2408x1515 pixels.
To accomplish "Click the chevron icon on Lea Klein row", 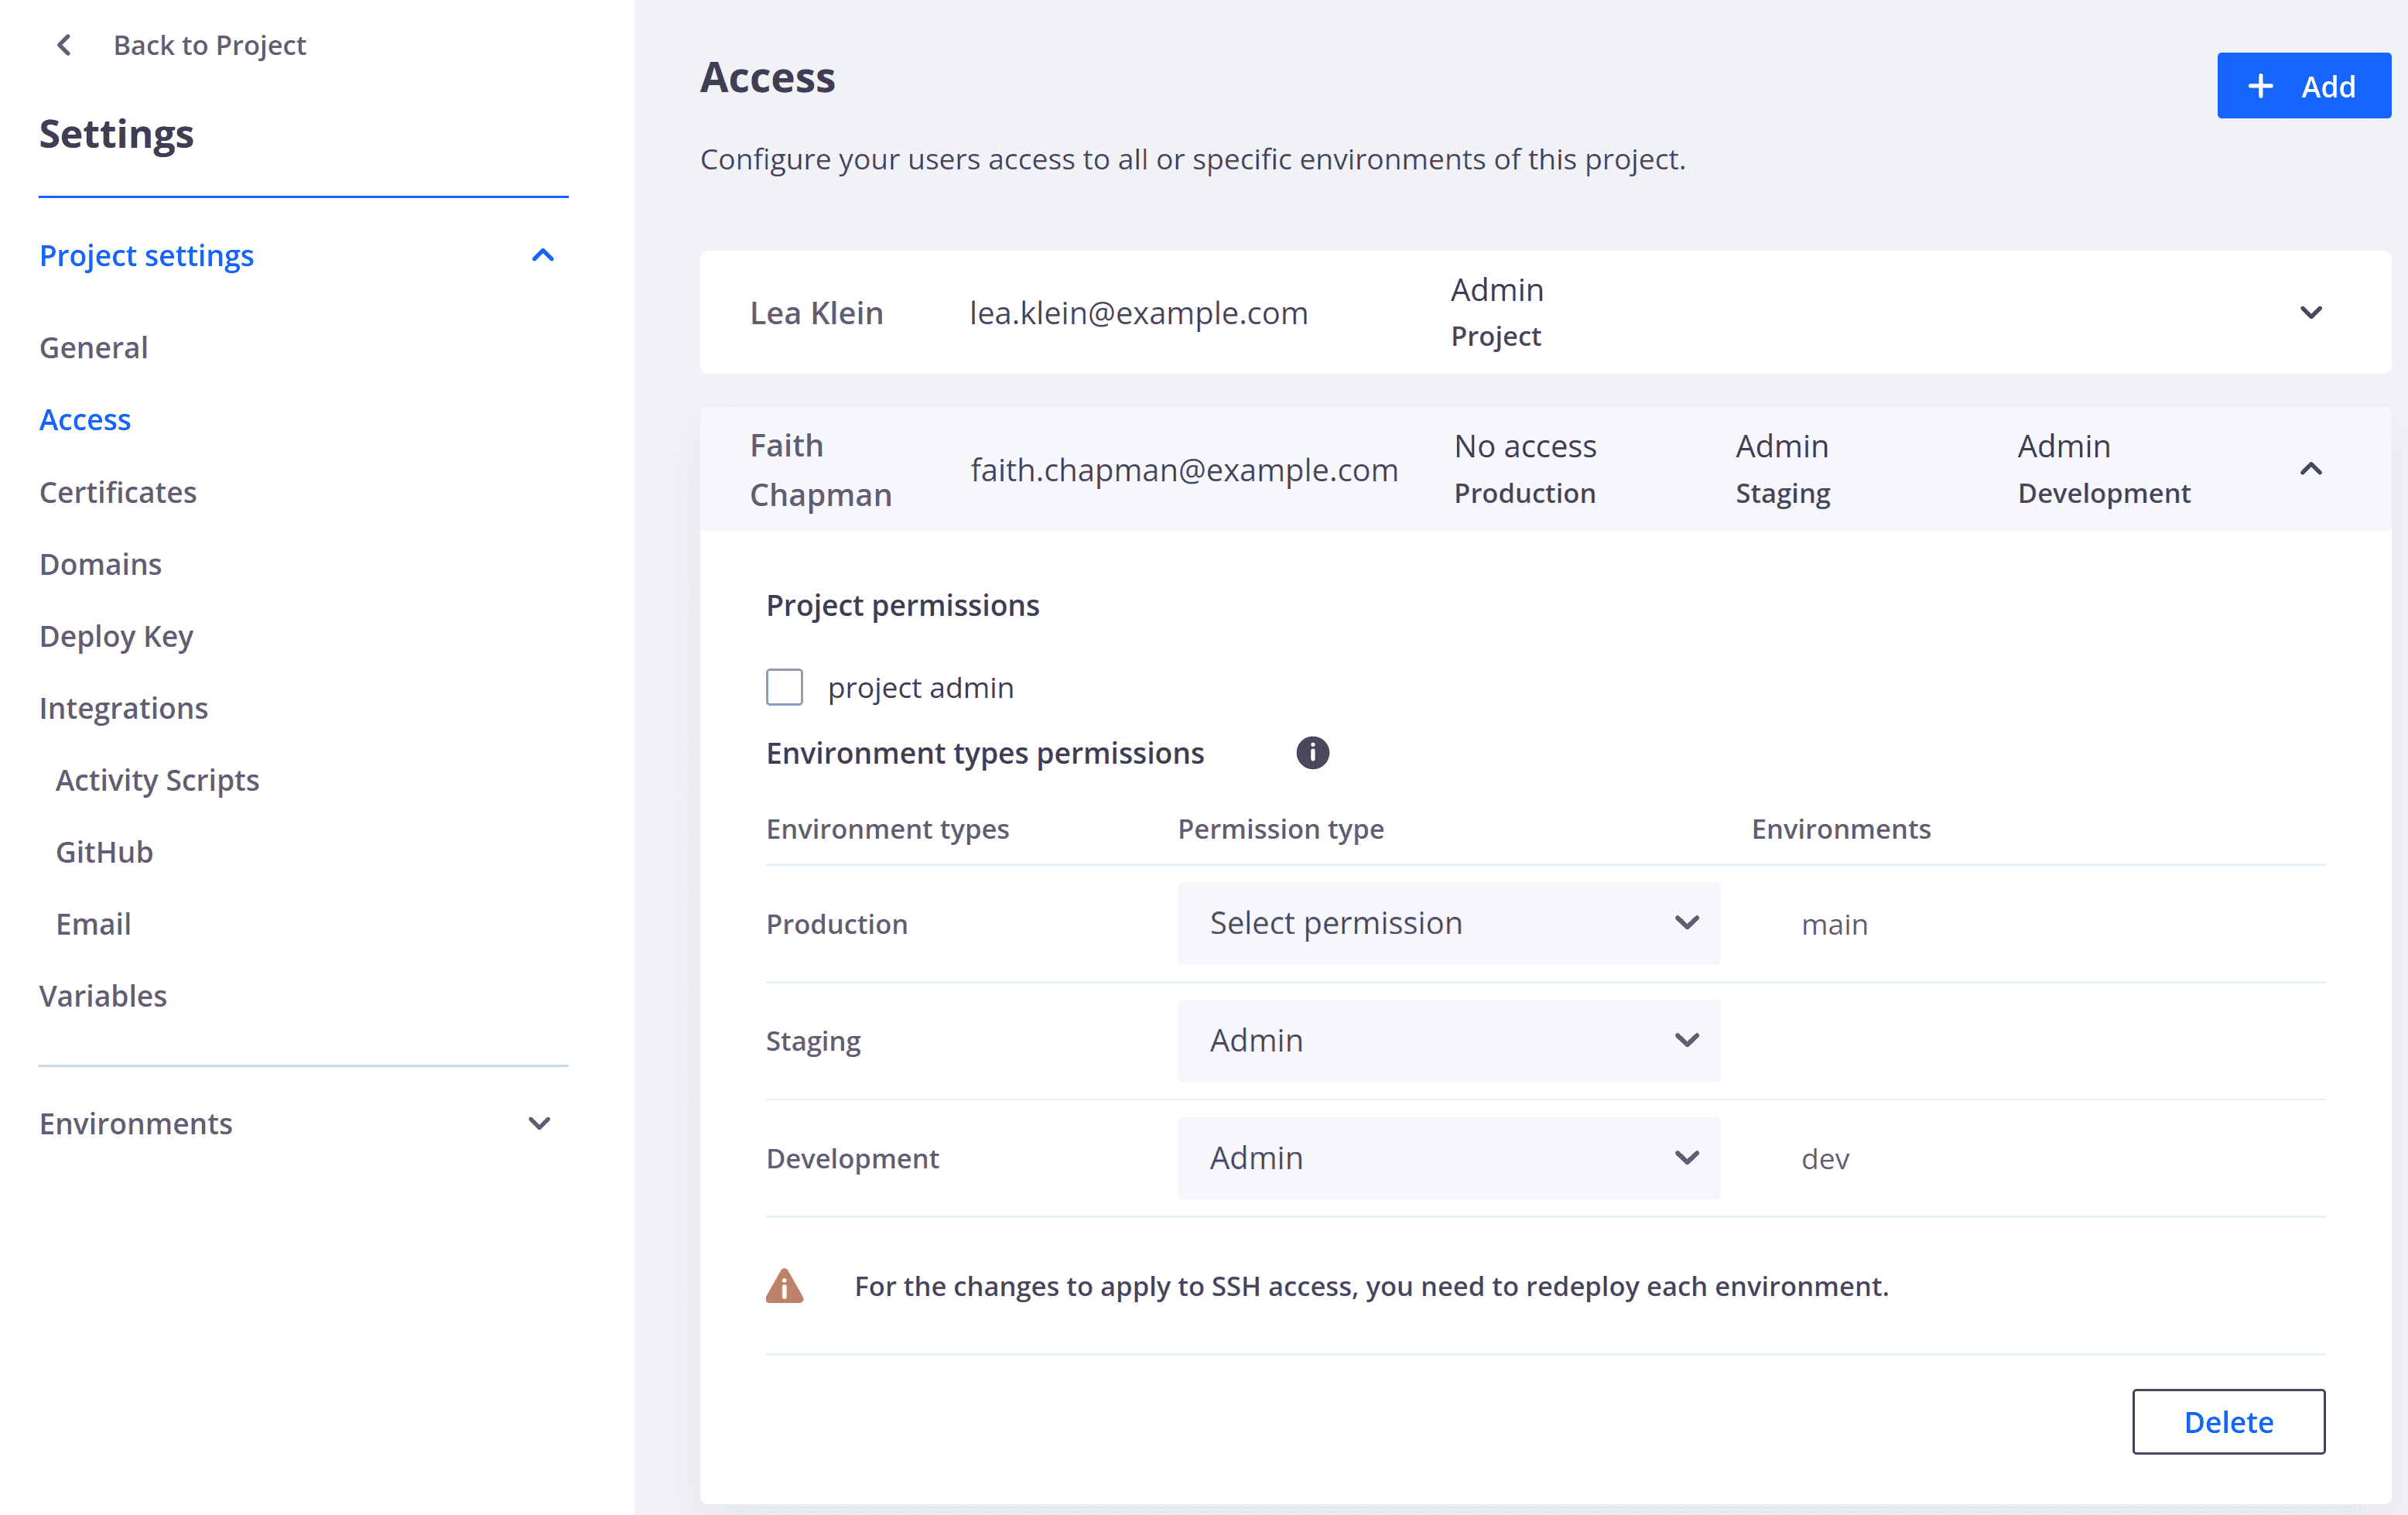I will pyautogui.click(x=2311, y=313).
